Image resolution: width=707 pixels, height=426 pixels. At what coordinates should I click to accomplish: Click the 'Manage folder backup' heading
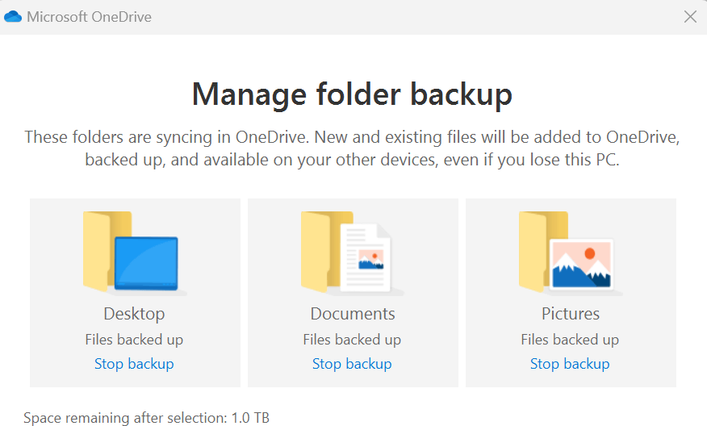352,94
